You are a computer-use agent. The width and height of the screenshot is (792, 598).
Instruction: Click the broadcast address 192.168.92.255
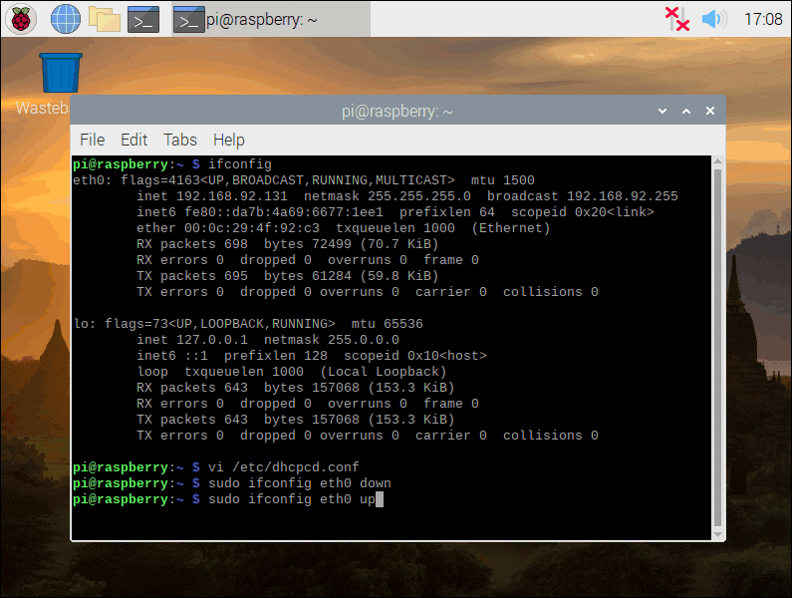coord(623,196)
